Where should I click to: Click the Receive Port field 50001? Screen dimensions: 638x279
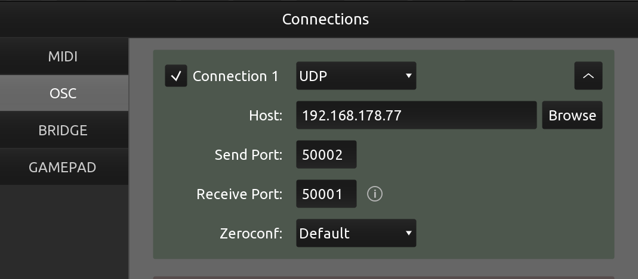326,194
